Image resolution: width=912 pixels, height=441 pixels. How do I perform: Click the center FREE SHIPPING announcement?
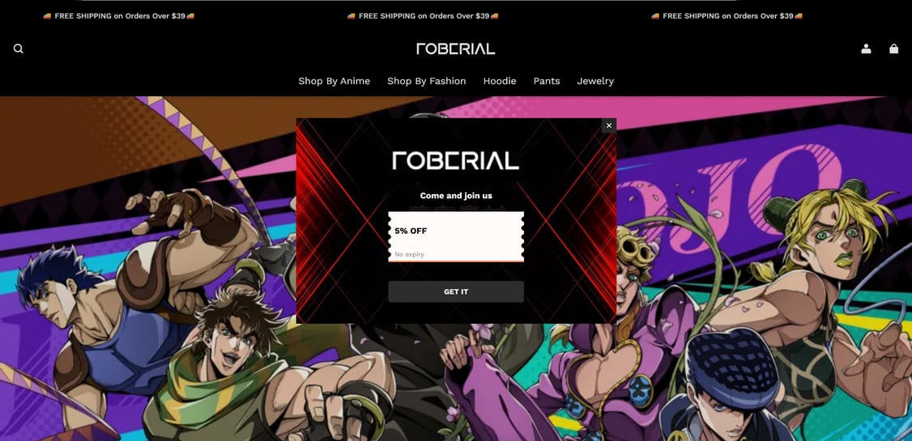(x=423, y=16)
